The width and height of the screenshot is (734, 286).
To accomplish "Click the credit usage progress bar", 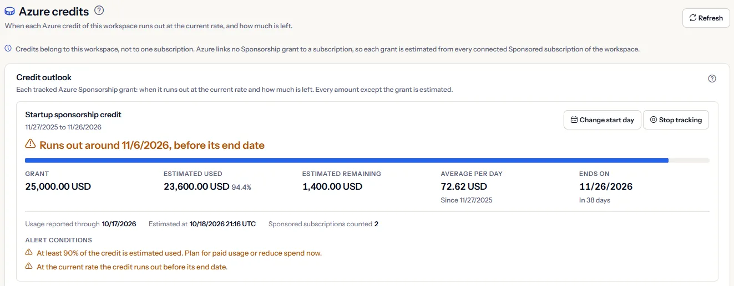I will coord(367,161).
